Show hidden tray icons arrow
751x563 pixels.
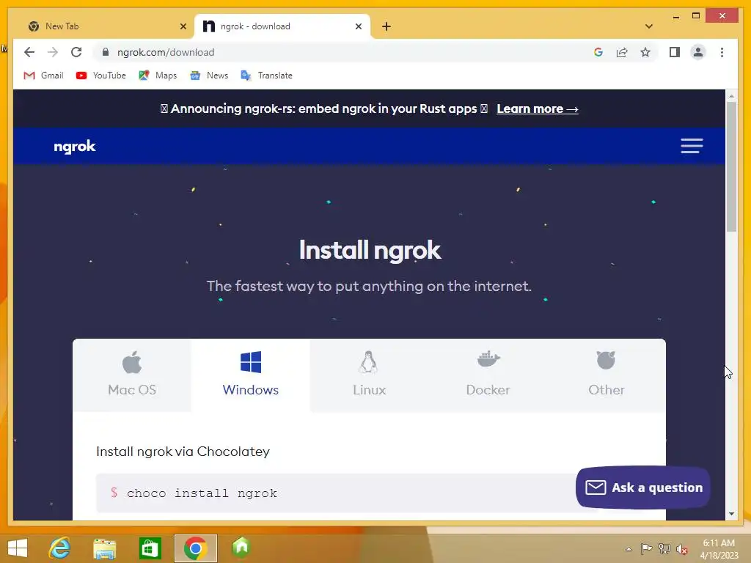tap(629, 549)
